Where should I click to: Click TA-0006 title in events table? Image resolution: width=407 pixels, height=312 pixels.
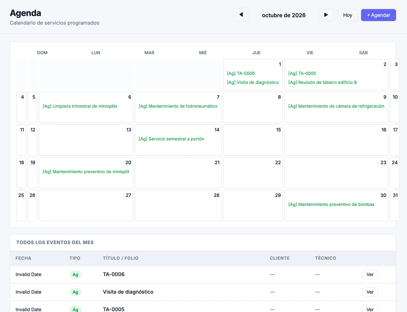114,274
